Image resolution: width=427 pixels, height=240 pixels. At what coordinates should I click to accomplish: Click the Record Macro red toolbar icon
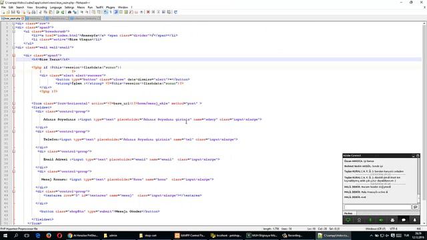tap(148, 12)
